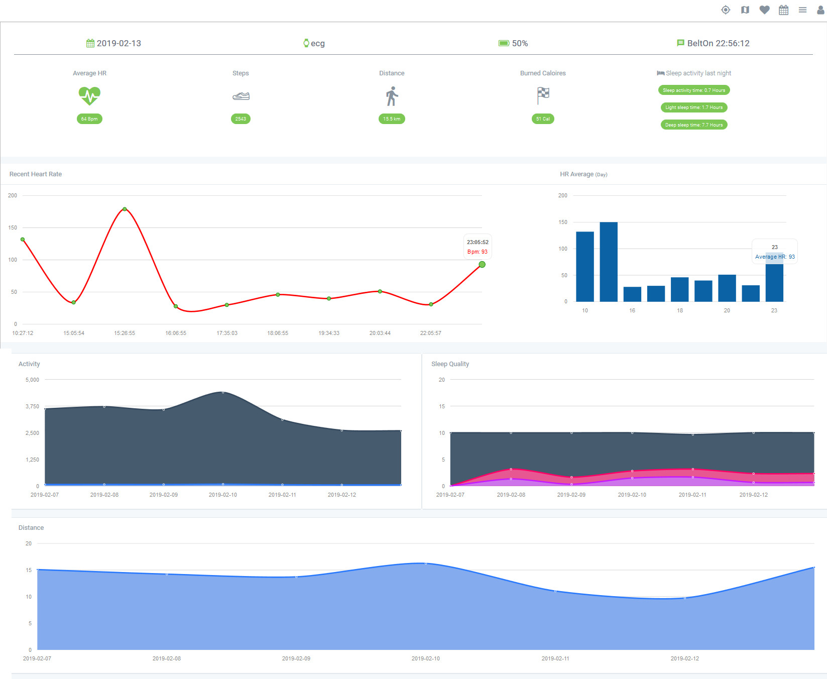The width and height of the screenshot is (827, 679).
Task: Open the hamburger menu icon
Action: coord(802,10)
